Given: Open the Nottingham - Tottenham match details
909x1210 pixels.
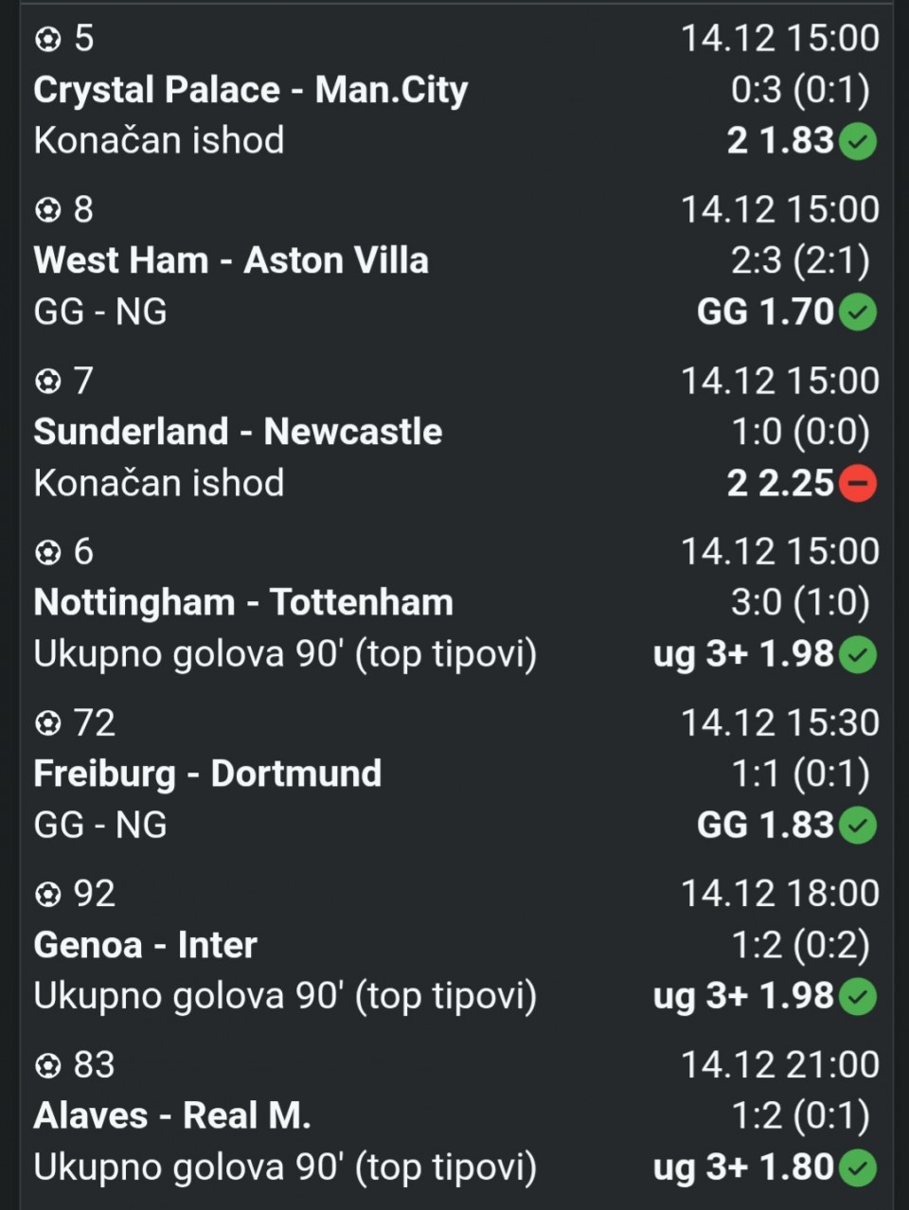Looking at the screenshot, I should pos(243,603).
